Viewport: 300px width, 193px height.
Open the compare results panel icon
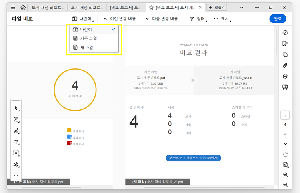coord(285,87)
